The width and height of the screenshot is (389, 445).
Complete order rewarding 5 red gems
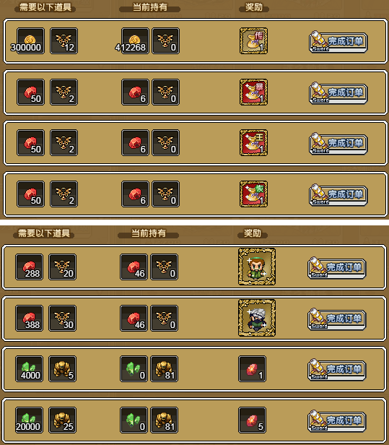pyautogui.click(x=337, y=421)
